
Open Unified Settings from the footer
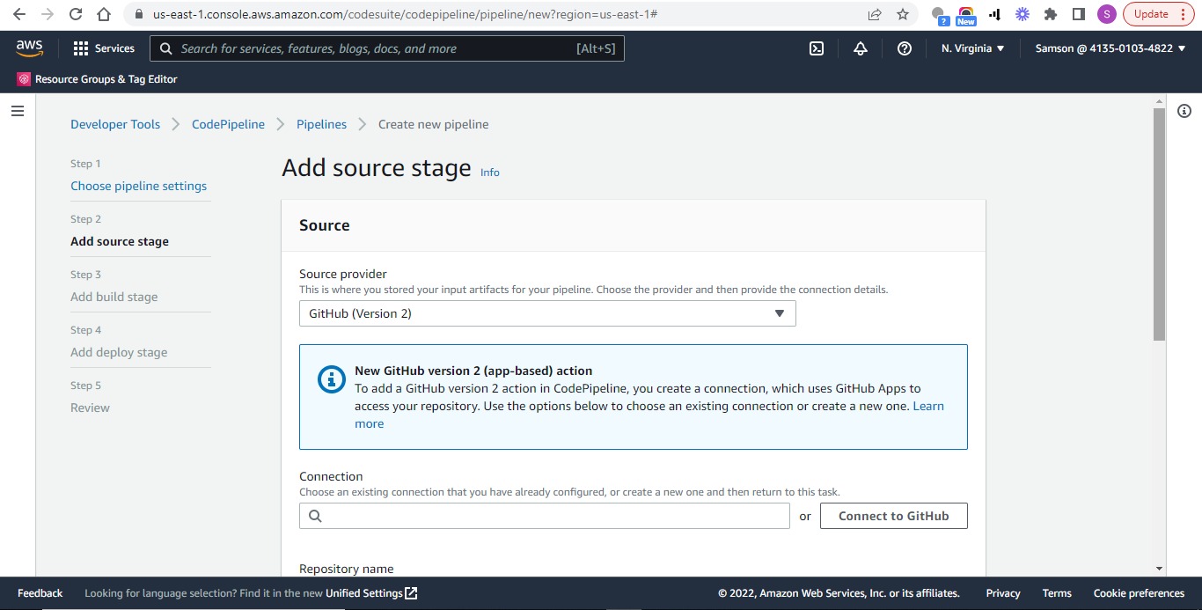[x=364, y=593]
